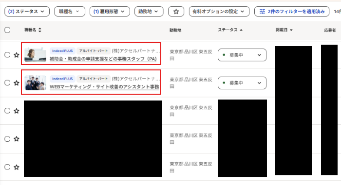Open the 補助金・助成金の申請支援 job title link
This screenshot has width=341, height=185.
(x=103, y=59)
